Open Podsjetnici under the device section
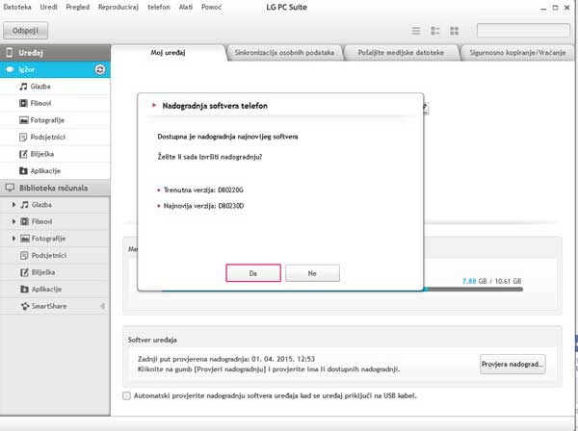The height and width of the screenshot is (431, 578). 55,138
